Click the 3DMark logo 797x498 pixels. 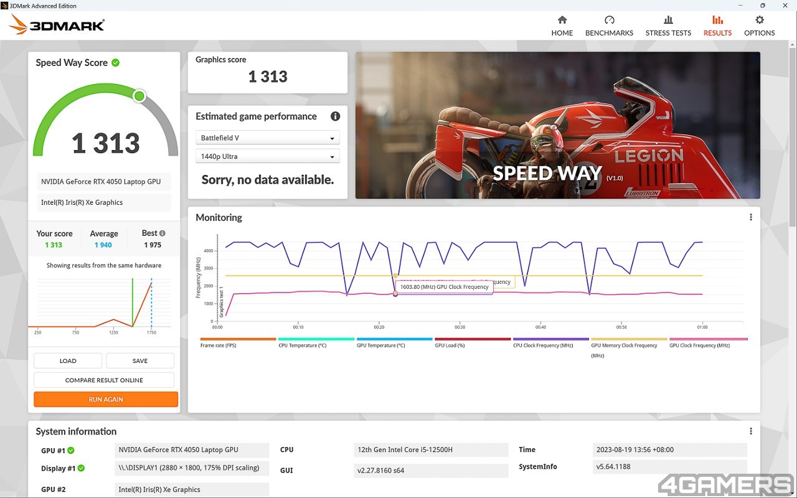click(x=57, y=25)
